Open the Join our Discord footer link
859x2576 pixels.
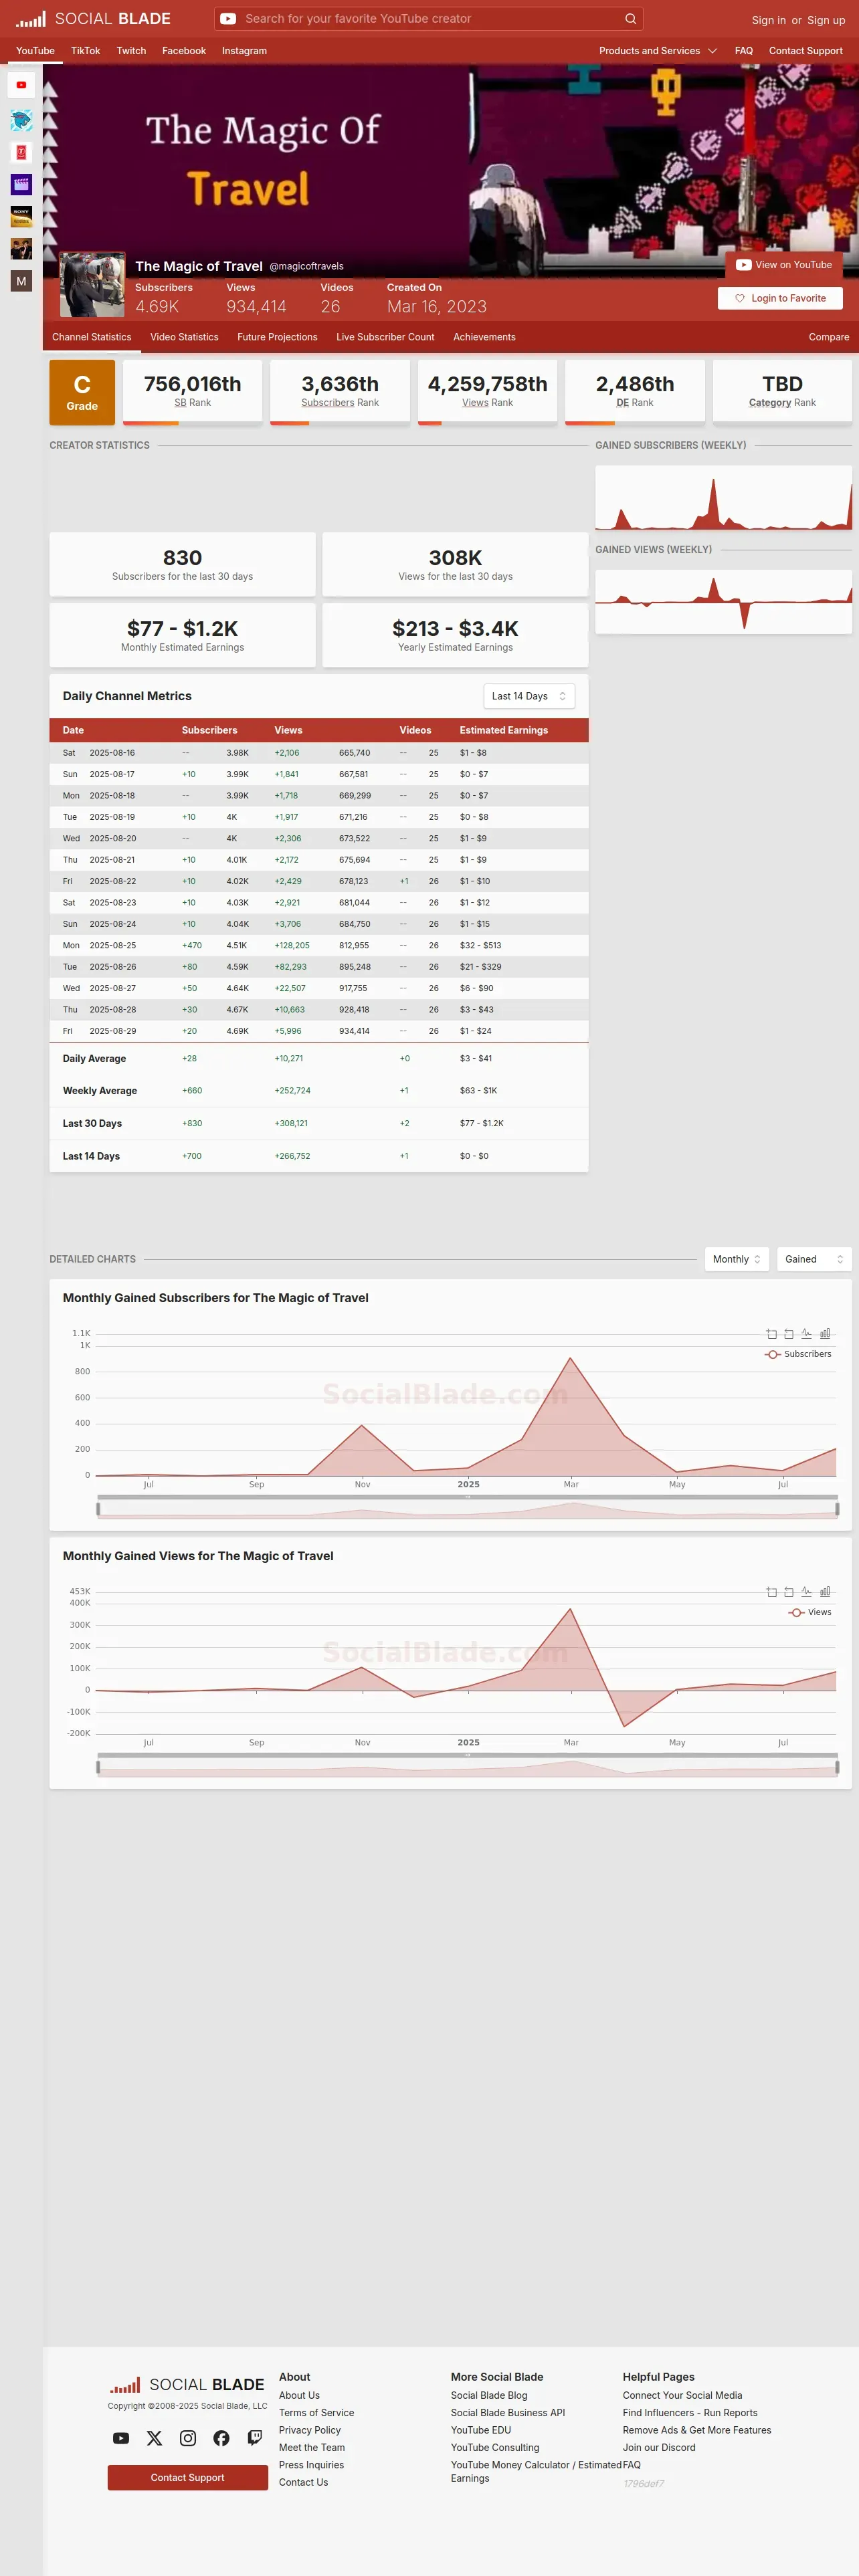pos(659,2448)
